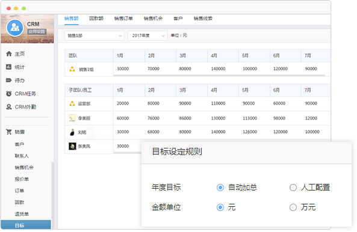Switch to the top 销售机会 tab
The width and height of the screenshot is (357, 232).
pyautogui.click(x=153, y=19)
